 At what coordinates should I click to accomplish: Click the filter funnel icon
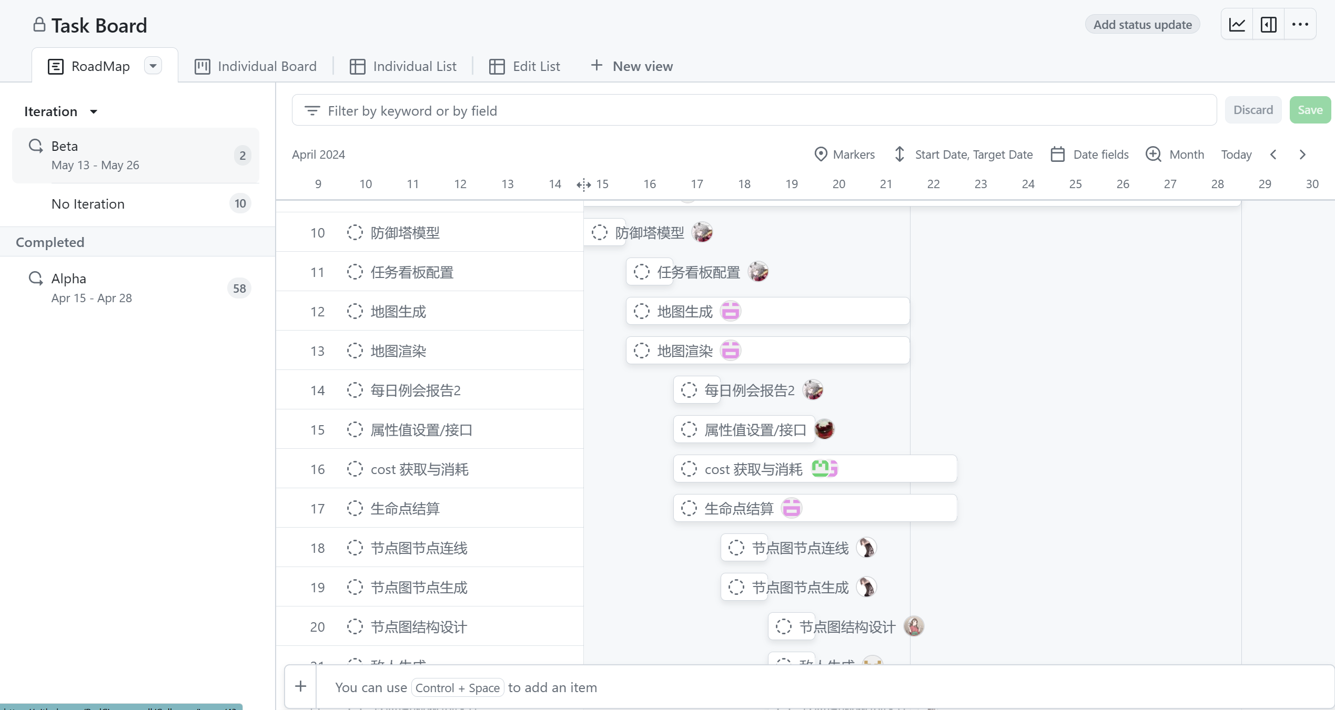click(312, 110)
